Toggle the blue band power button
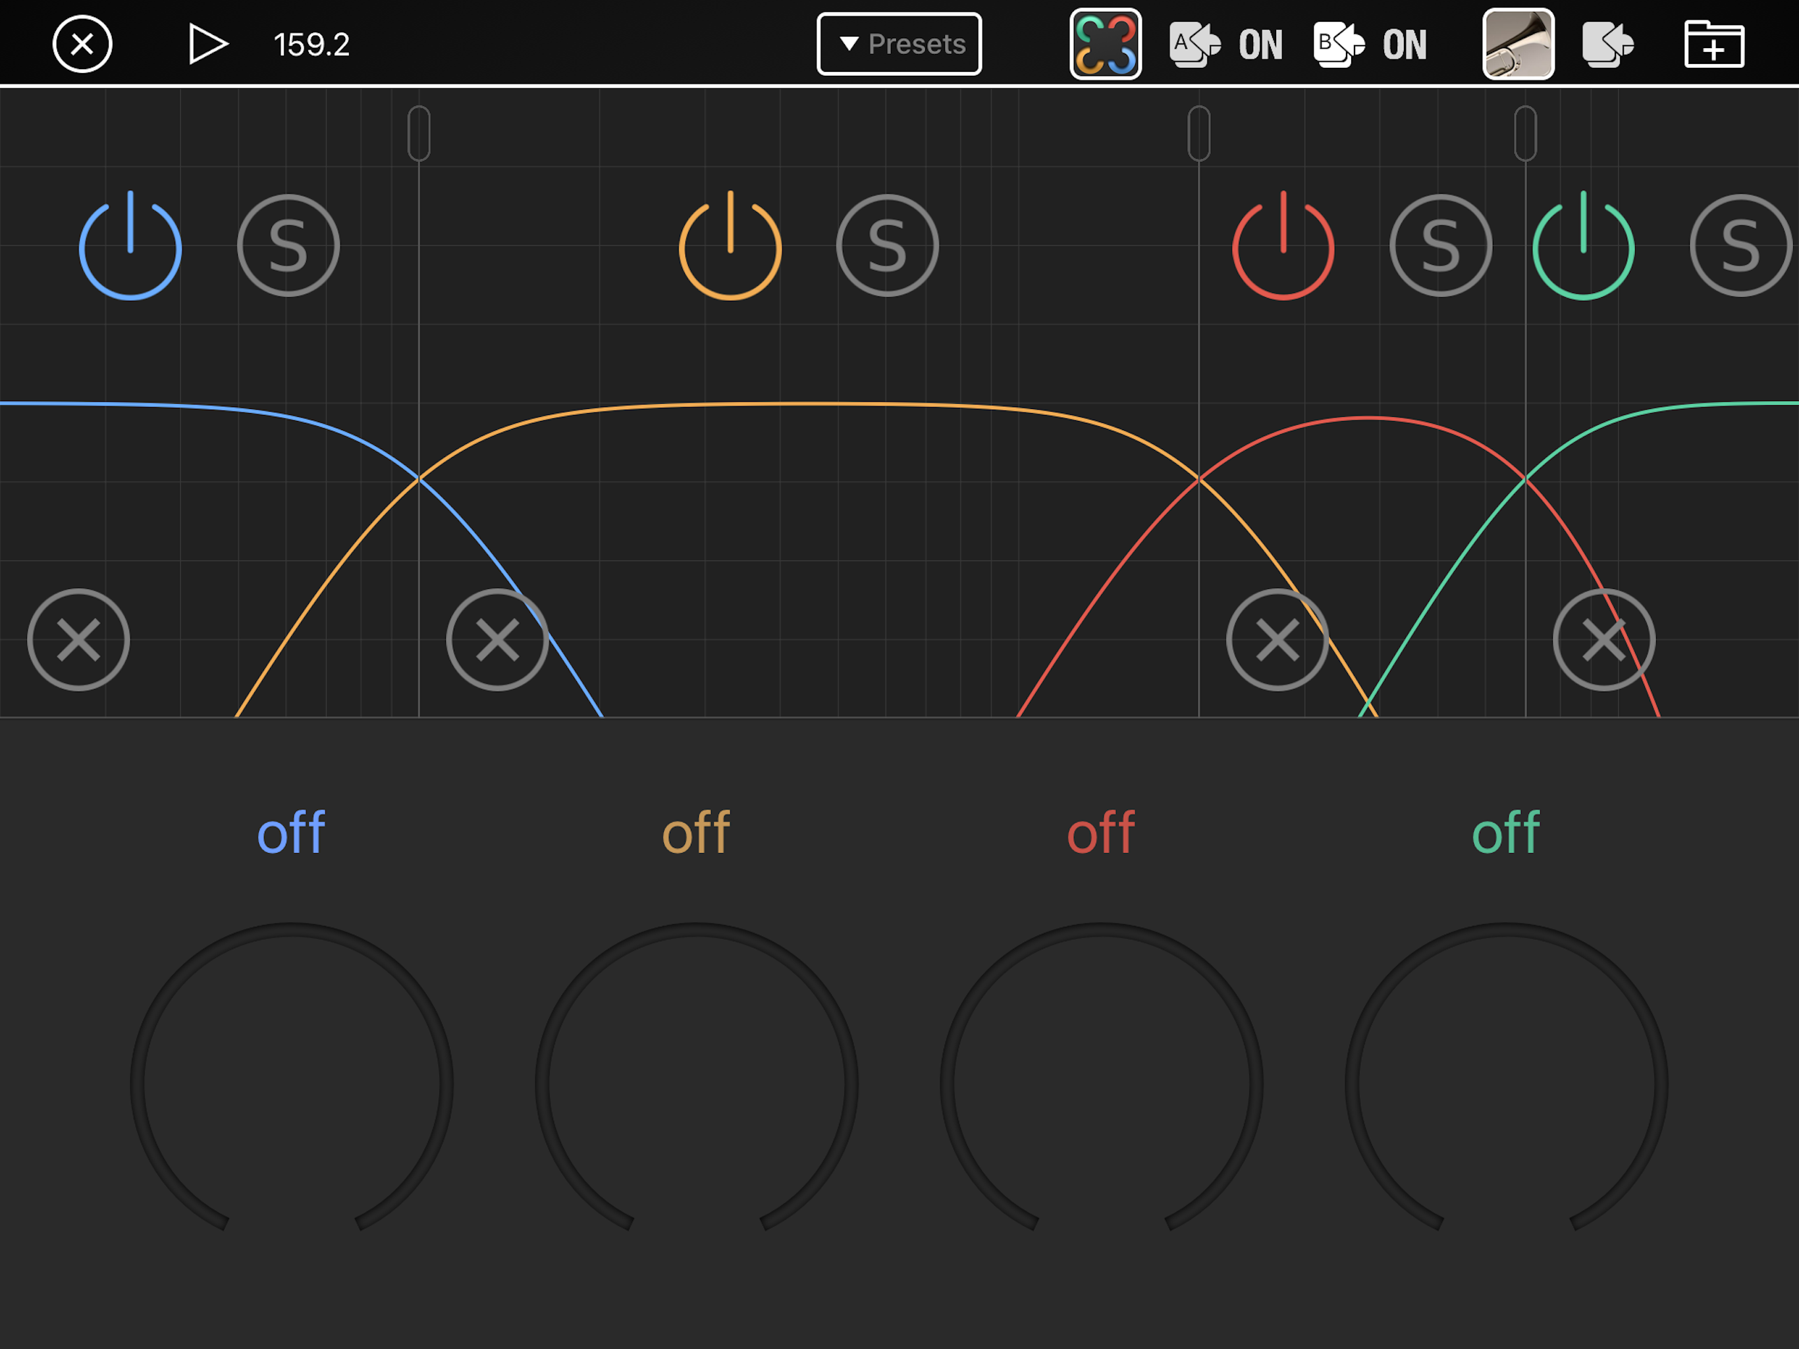This screenshot has width=1799, height=1349. coord(130,246)
